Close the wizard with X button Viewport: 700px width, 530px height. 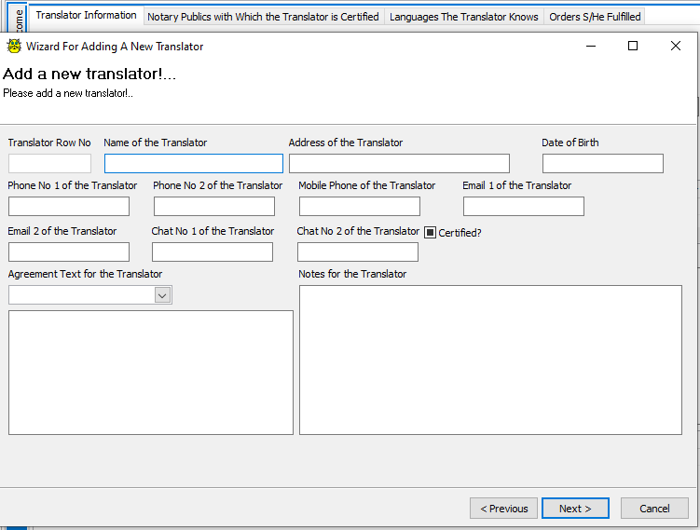click(x=676, y=46)
